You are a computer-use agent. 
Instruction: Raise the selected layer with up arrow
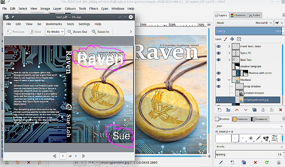[237, 110]
